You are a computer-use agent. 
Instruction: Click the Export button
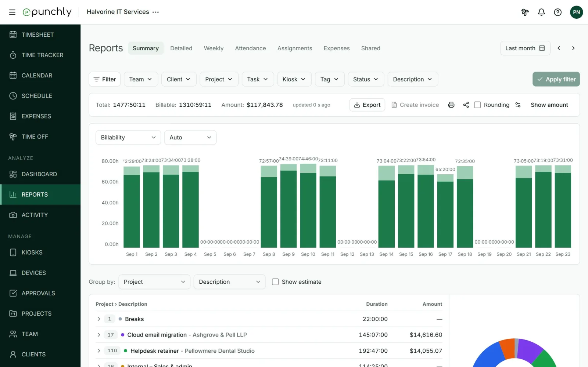(x=367, y=105)
